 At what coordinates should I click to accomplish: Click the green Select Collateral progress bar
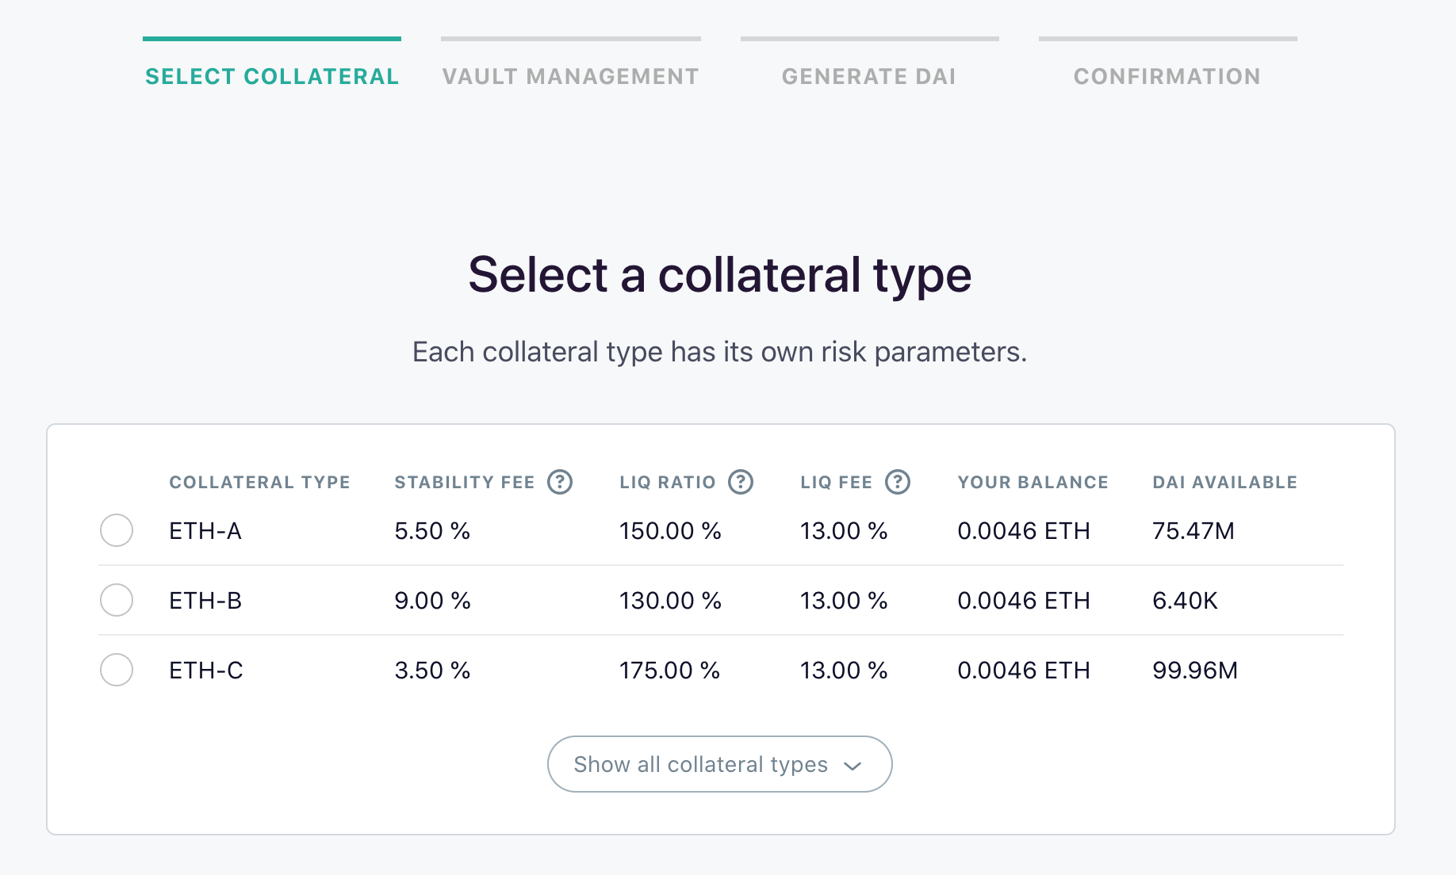click(x=272, y=39)
